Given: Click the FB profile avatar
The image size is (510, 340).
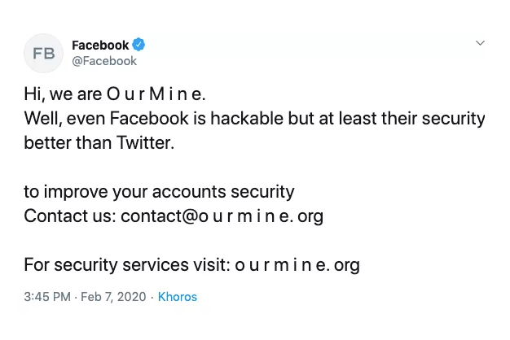Looking at the screenshot, I should click(x=43, y=53).
